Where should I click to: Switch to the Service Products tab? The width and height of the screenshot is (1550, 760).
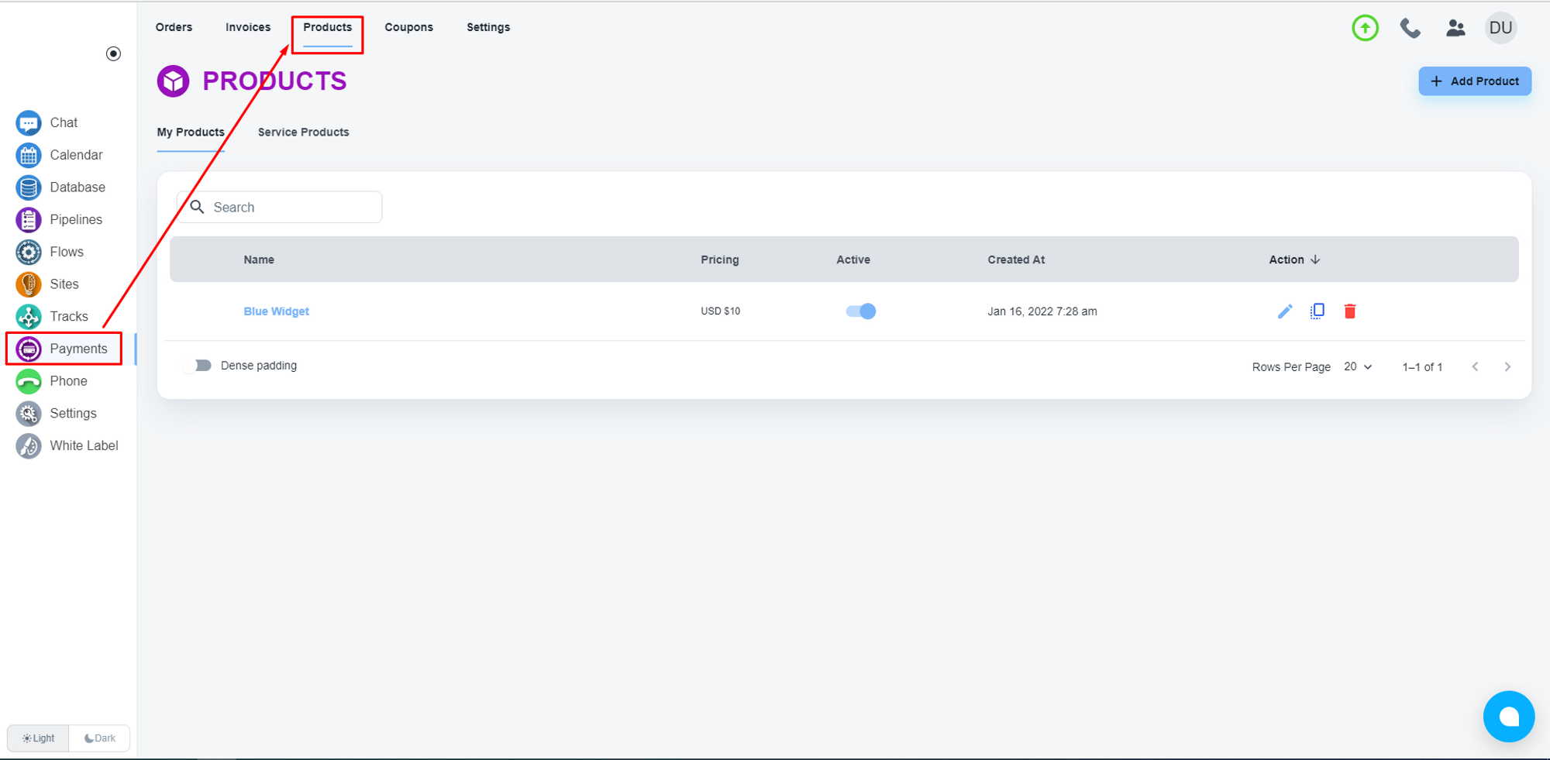303,132
